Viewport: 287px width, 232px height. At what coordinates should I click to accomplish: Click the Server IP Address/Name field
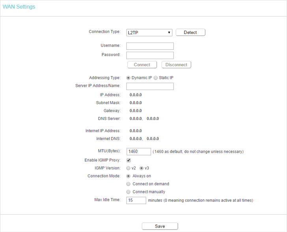click(x=150, y=86)
